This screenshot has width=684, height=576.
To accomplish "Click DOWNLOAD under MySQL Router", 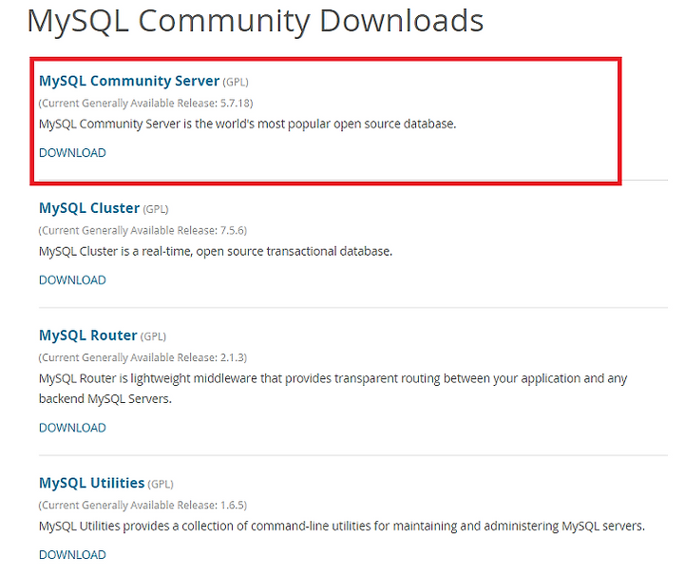I will 72,428.
